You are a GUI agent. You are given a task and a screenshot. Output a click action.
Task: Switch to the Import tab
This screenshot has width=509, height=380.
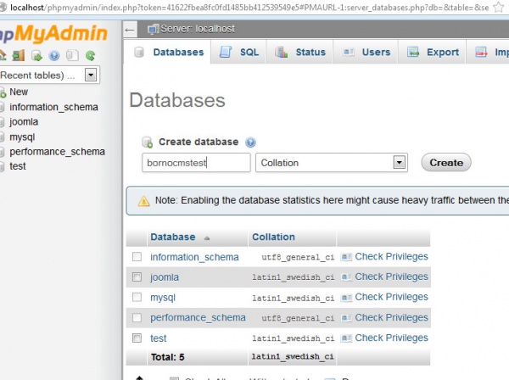(x=489, y=53)
